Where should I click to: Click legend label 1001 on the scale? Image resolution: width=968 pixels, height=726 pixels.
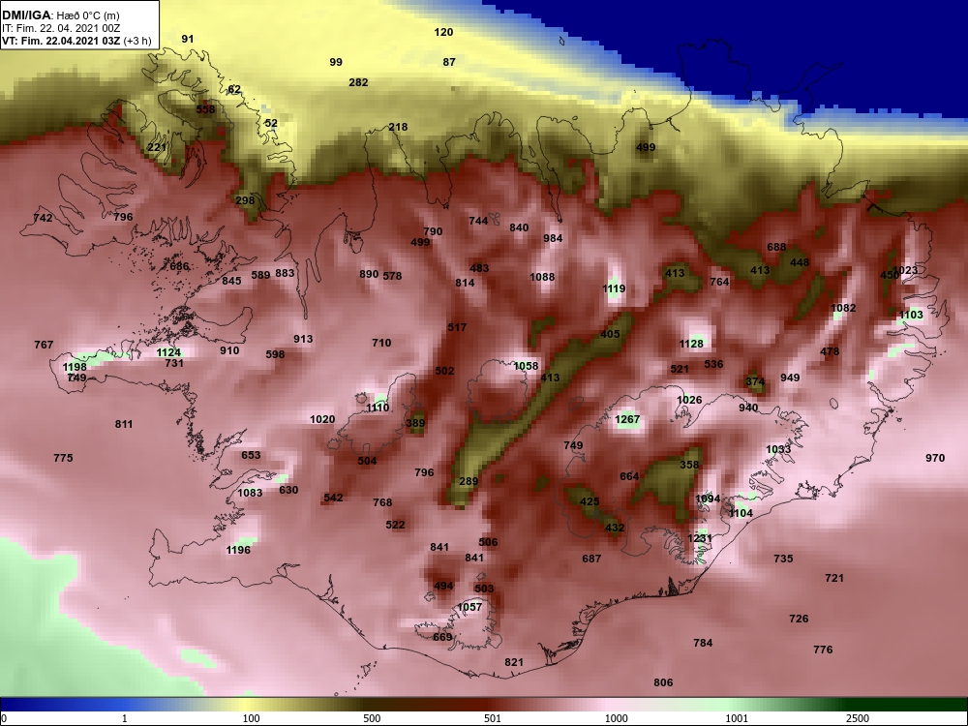tap(737, 718)
